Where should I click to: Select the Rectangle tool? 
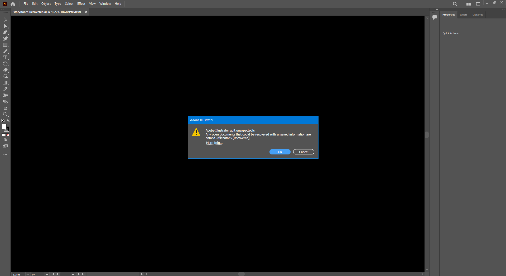5,45
